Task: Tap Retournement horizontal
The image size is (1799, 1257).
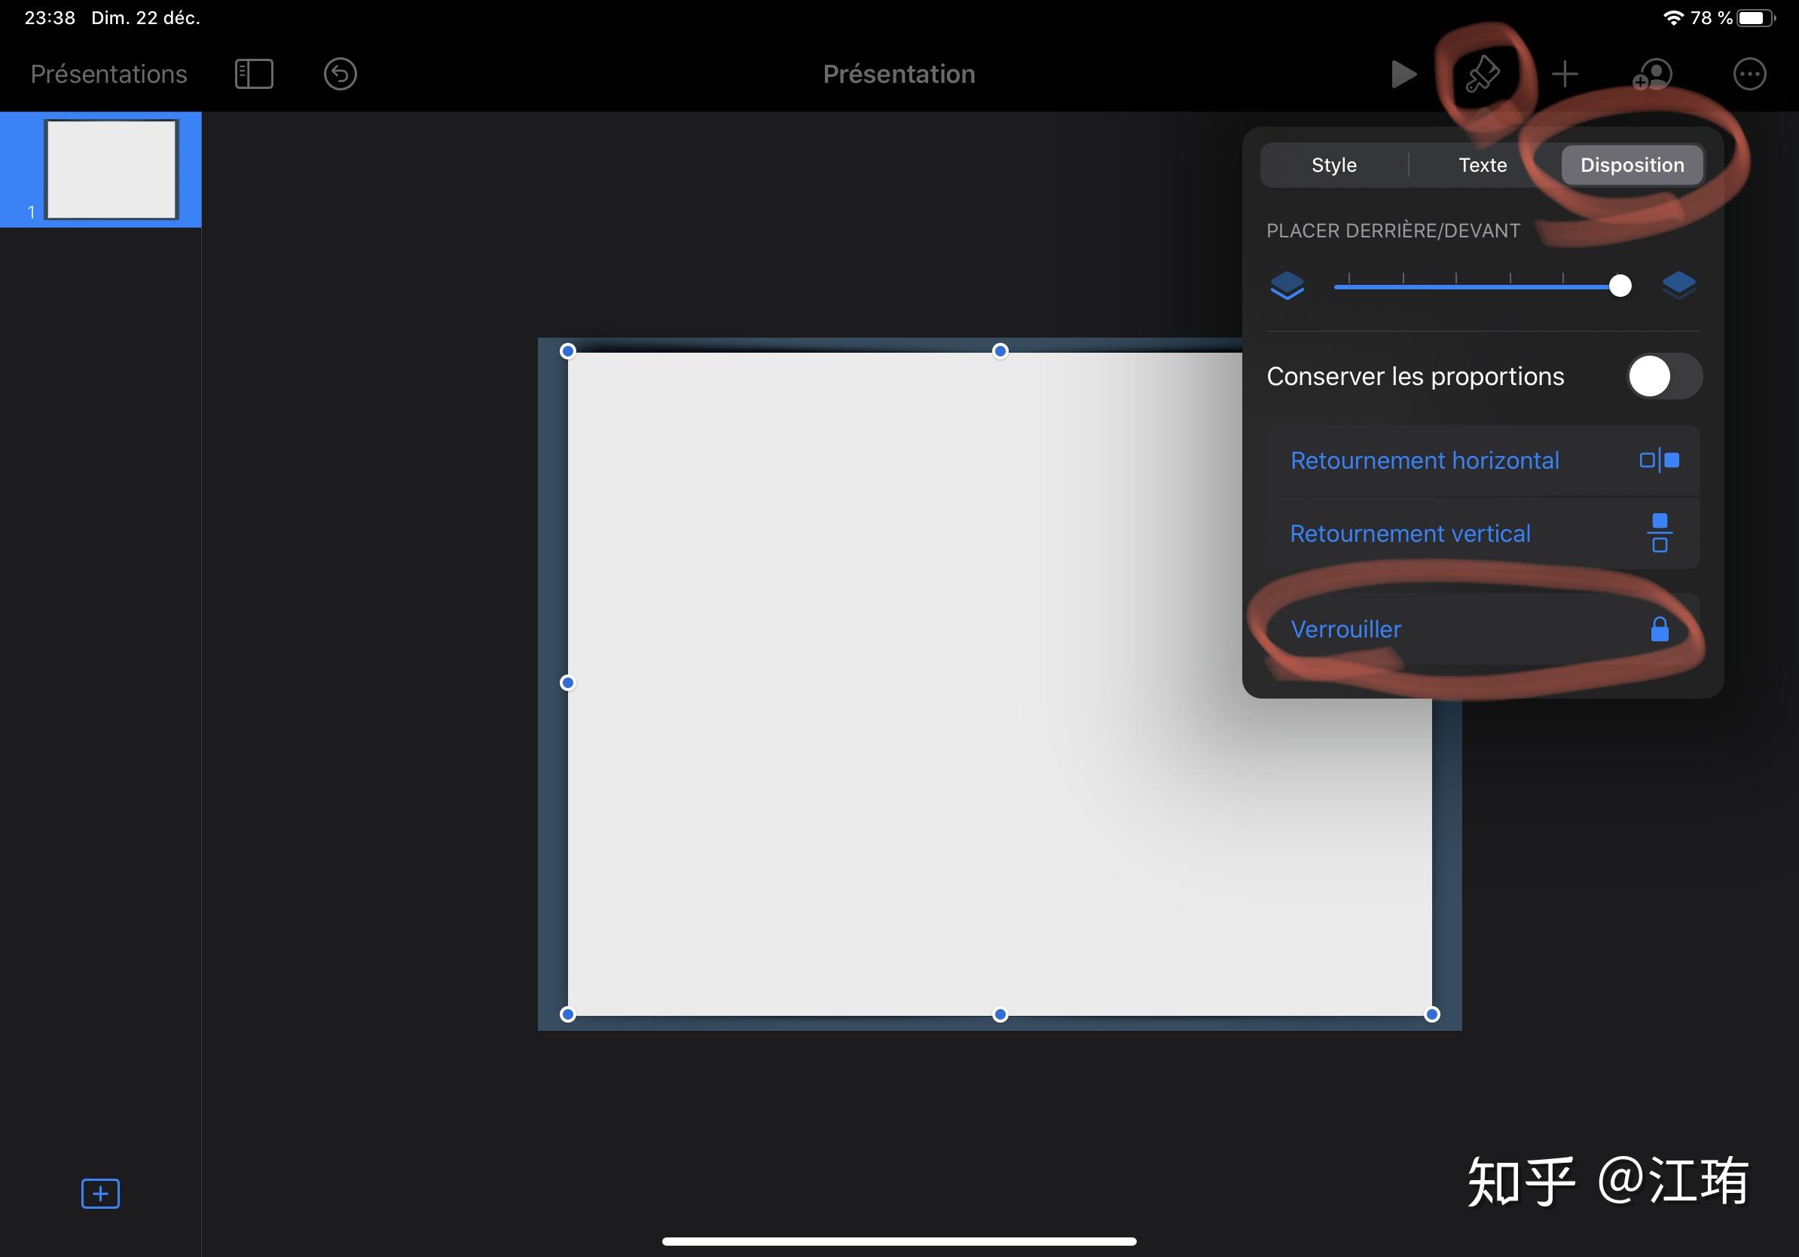Action: pos(1483,460)
